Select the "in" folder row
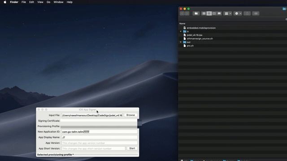The width and height of the screenshot is (287, 161). (x=233, y=32)
